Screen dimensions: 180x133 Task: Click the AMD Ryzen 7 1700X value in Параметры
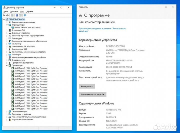coord(125,51)
